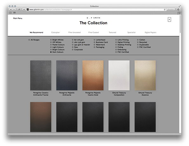Open Peregrina Classics Anthracite Fractal swatch
Screen dimensions: 189x146
(x=41, y=75)
